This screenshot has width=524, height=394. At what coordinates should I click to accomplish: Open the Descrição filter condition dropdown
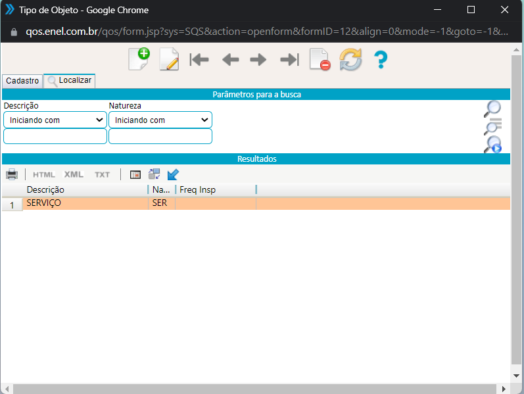55,120
